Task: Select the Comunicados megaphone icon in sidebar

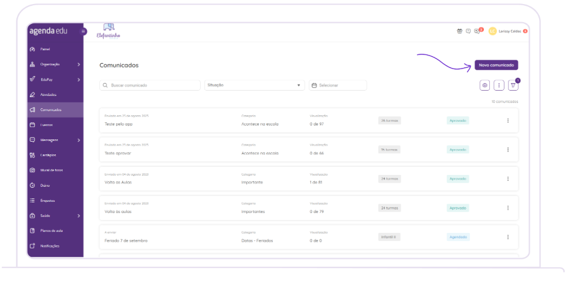Action: pyautogui.click(x=32, y=110)
